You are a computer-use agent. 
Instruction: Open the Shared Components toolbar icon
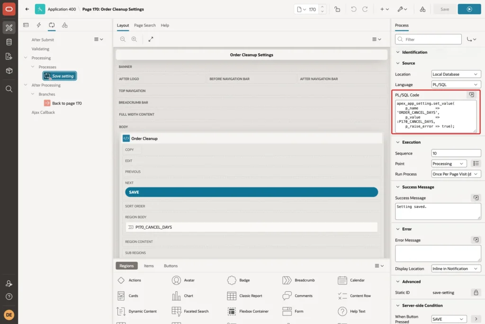(x=422, y=9)
